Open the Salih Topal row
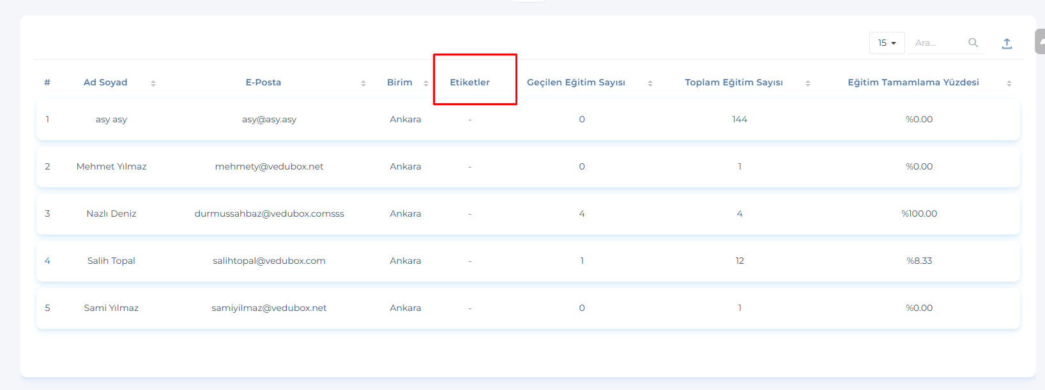Screen dimensions: 1045x390 click(111, 261)
